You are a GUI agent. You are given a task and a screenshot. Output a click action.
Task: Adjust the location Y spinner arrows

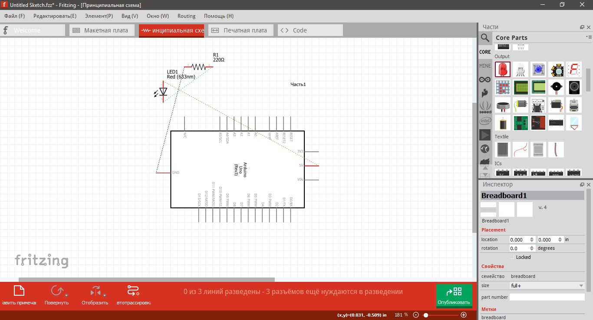tap(560, 239)
